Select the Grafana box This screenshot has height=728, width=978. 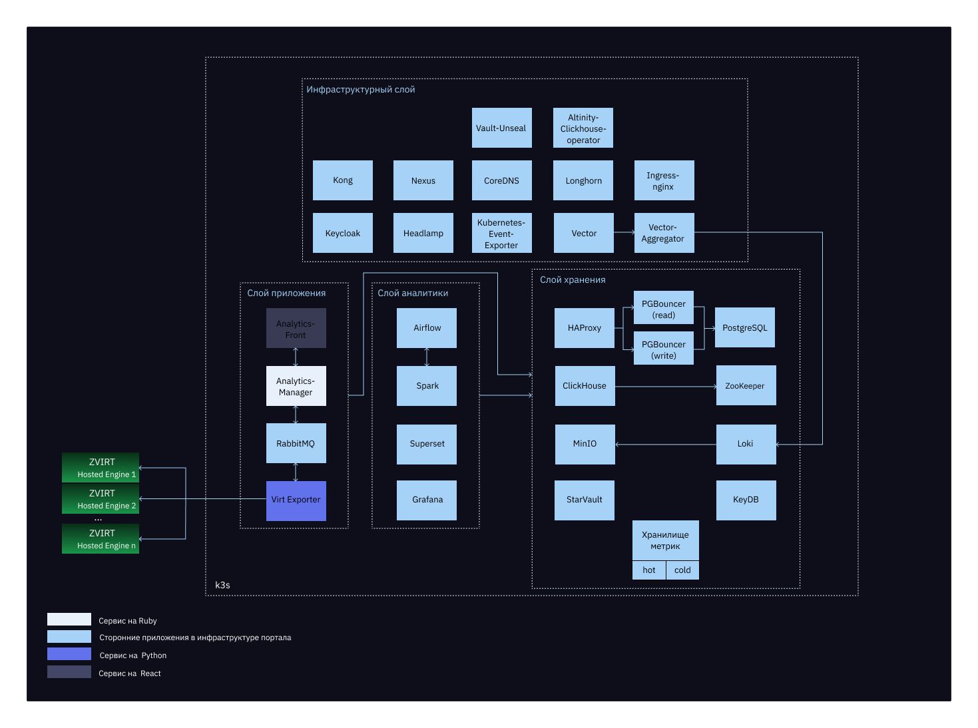427,500
